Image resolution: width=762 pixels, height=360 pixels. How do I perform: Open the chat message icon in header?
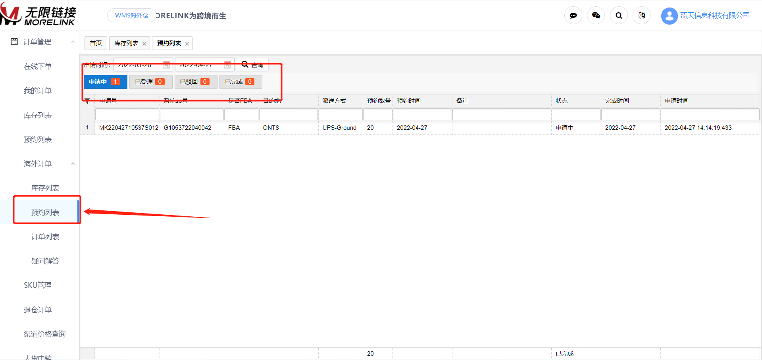(x=573, y=15)
